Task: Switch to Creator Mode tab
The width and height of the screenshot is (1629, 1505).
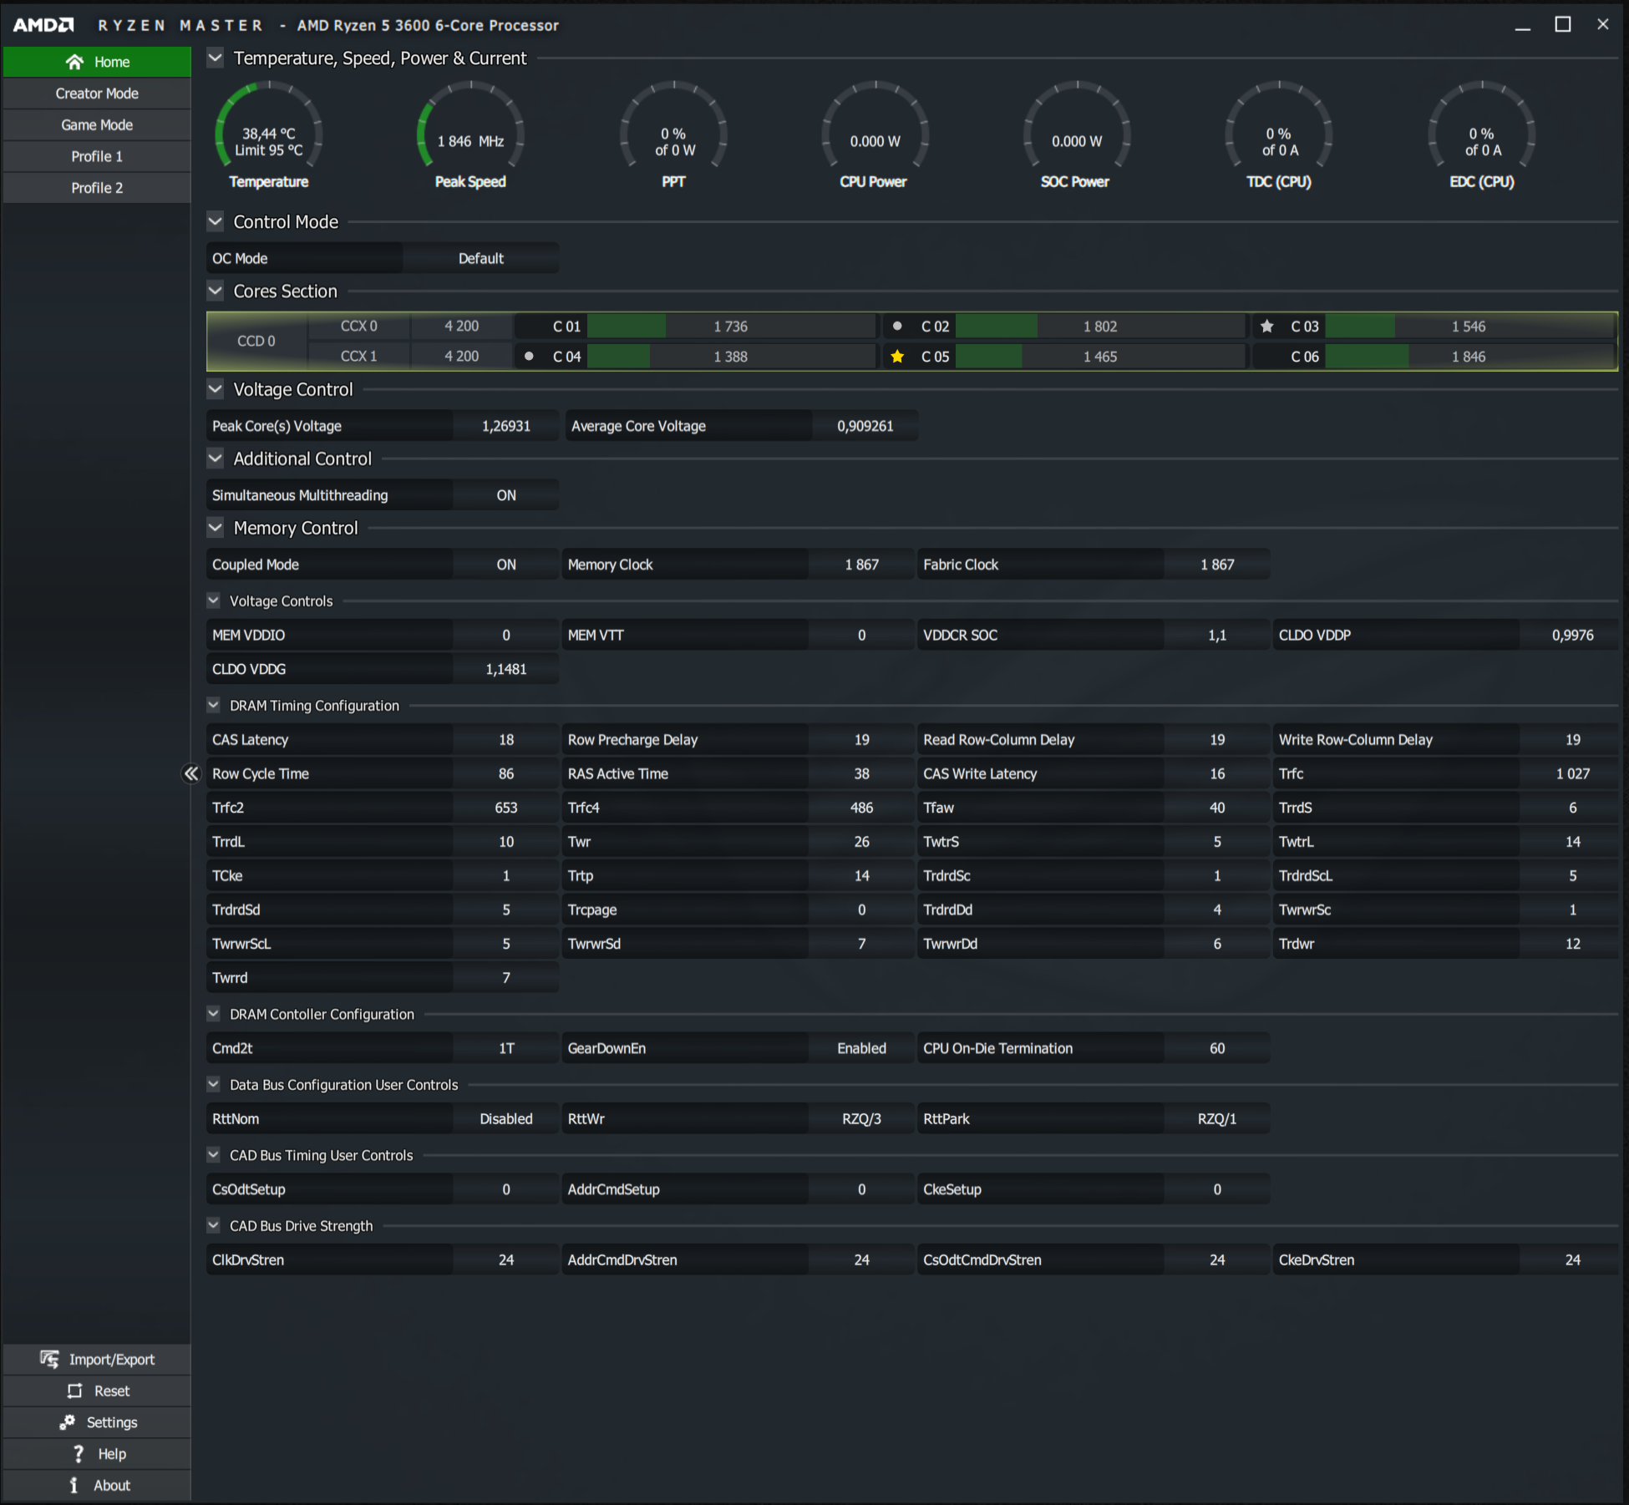Action: click(x=97, y=94)
